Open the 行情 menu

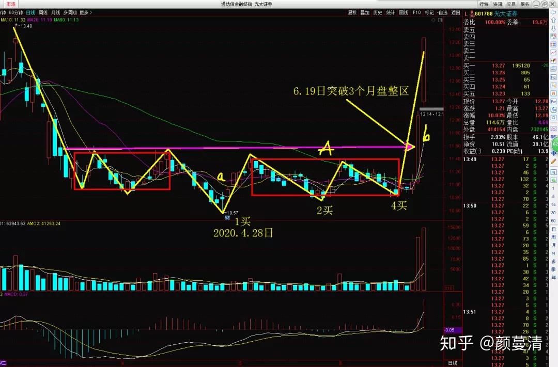(x=484, y=4)
